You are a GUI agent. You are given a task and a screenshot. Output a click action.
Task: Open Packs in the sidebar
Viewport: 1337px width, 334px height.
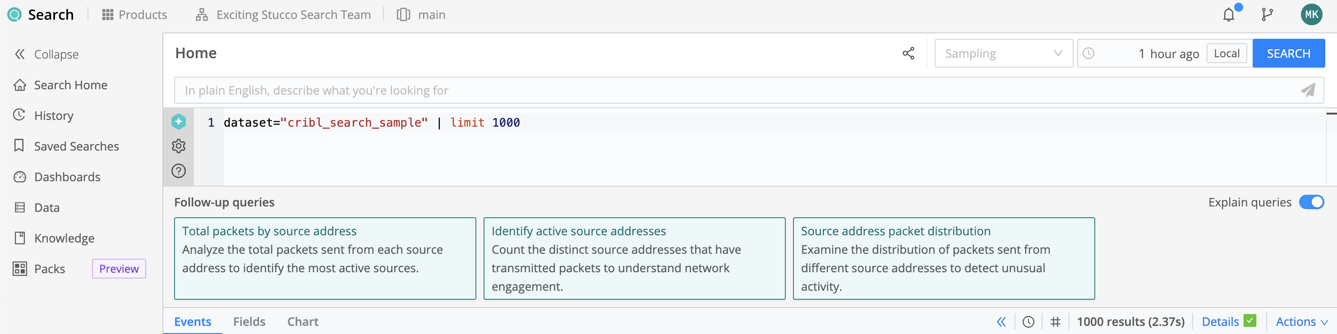coord(39,269)
